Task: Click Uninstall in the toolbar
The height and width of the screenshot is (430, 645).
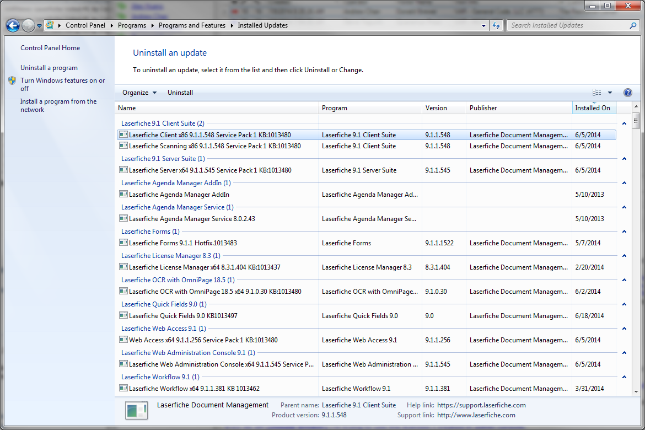Action: pyautogui.click(x=180, y=93)
